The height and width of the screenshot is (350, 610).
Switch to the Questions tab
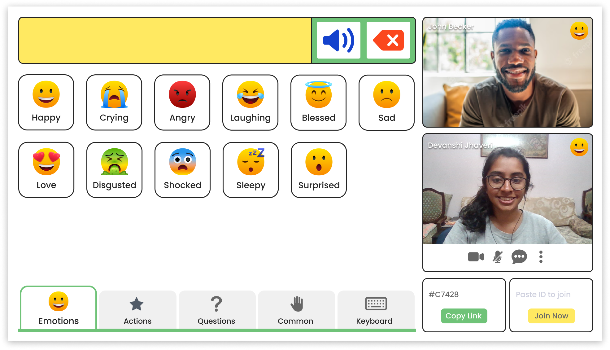(x=216, y=309)
